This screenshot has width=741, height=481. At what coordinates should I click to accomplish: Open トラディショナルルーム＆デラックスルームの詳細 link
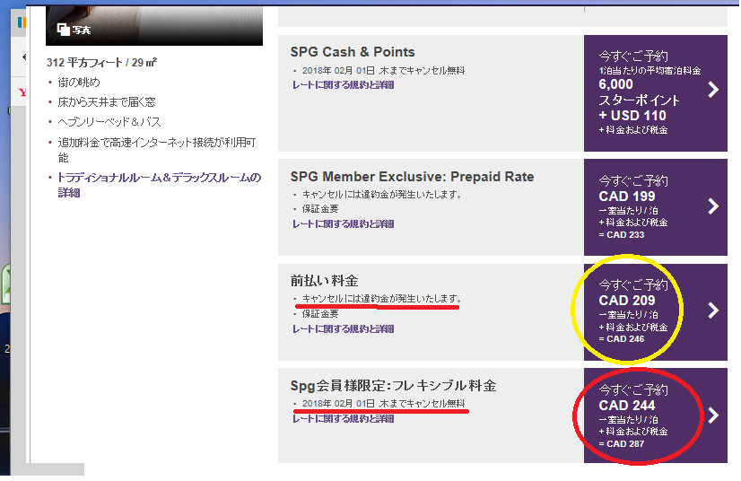(160, 185)
